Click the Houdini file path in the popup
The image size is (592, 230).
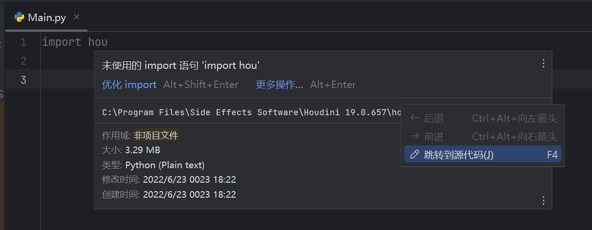[x=249, y=112]
